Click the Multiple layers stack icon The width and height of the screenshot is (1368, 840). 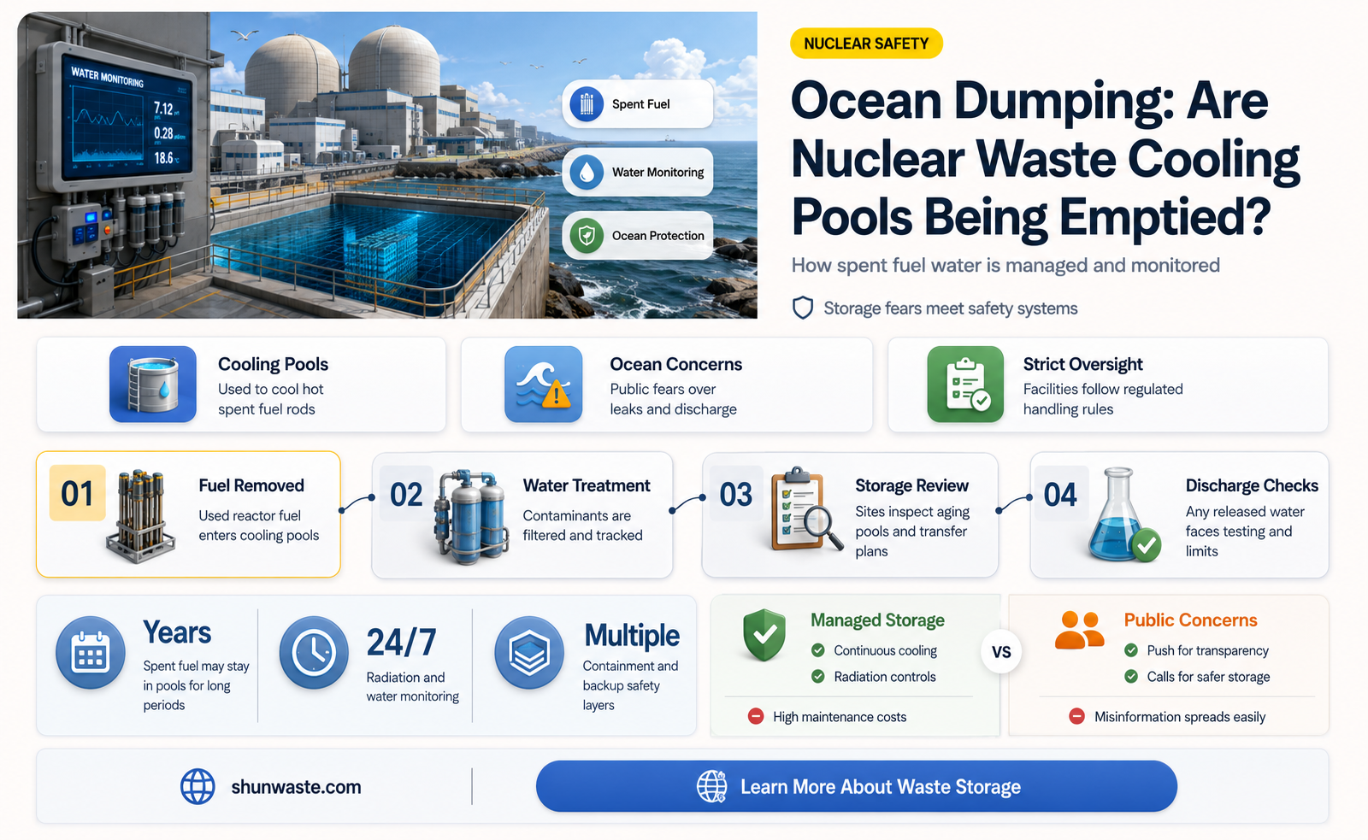click(x=529, y=653)
